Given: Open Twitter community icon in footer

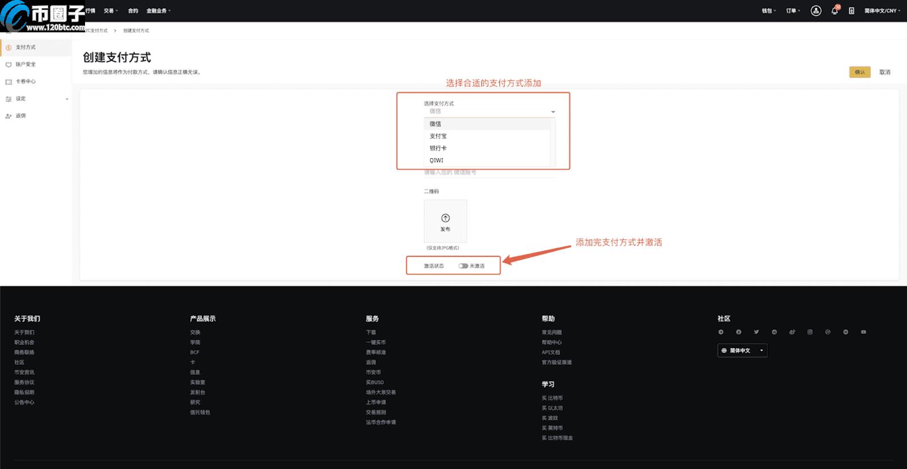Looking at the screenshot, I should coord(756,332).
